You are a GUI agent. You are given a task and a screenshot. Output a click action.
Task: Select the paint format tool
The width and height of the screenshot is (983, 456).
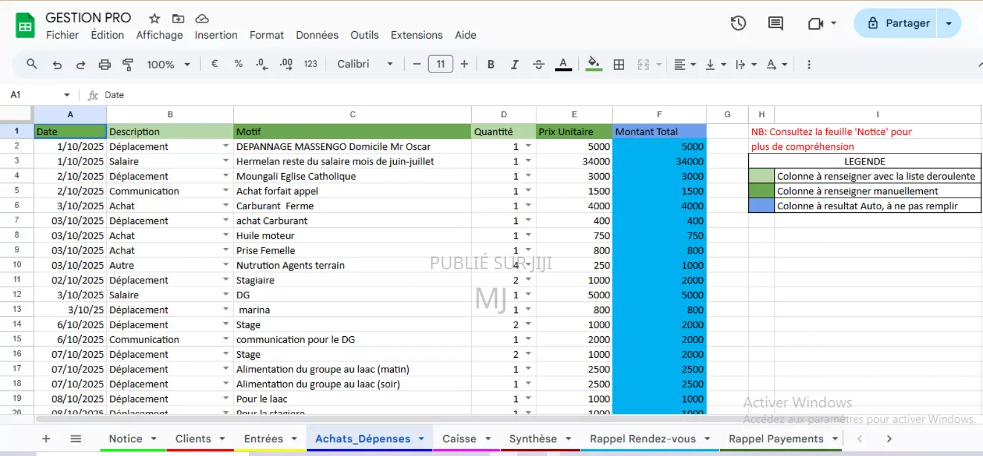tap(128, 64)
